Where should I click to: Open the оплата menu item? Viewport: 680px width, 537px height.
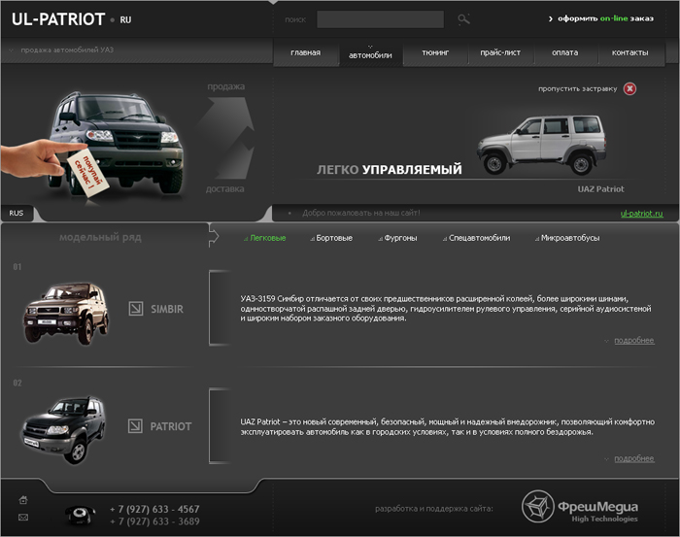click(565, 52)
